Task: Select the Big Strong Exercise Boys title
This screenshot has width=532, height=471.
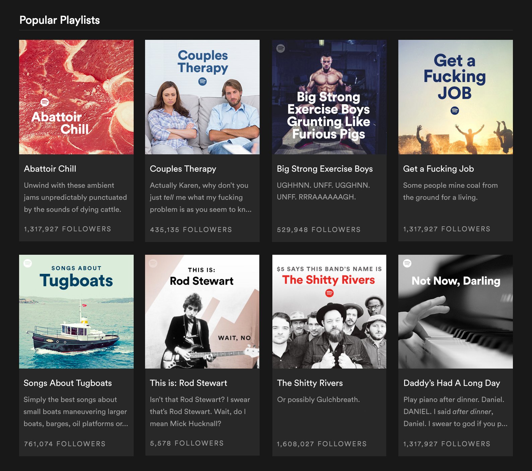Action: coord(325,169)
